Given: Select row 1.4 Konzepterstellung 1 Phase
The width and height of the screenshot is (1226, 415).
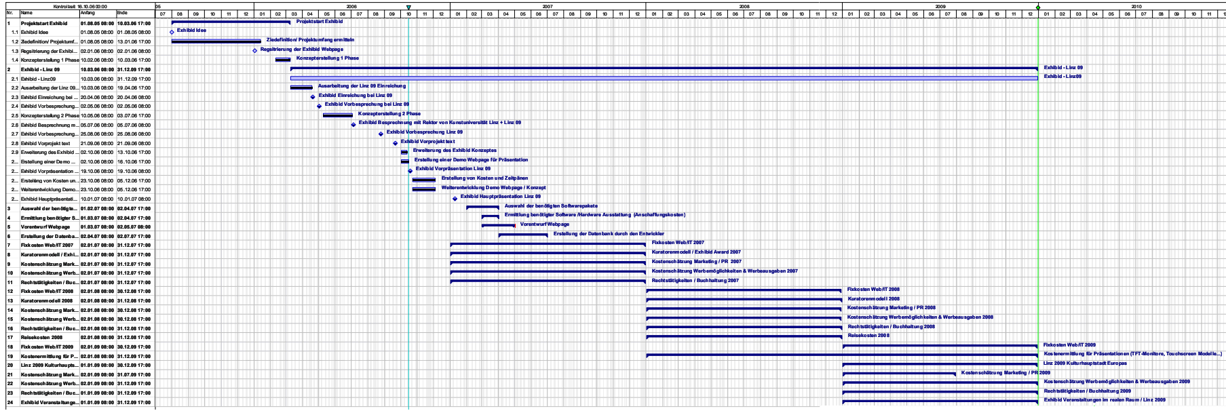Looking at the screenshot, I should click(79, 60).
